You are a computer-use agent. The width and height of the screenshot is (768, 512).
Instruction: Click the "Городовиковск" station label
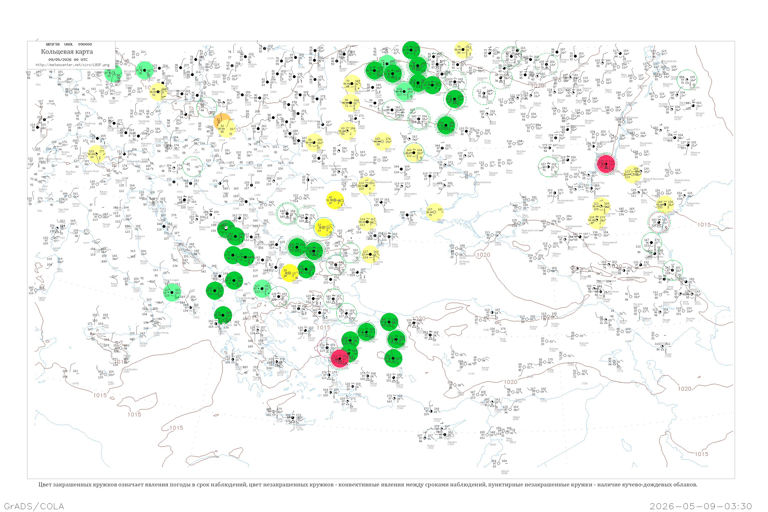574,226
